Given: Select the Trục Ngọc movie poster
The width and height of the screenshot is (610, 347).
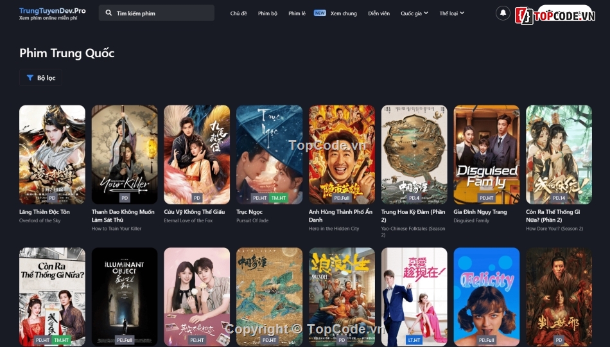Looking at the screenshot, I should 269,154.
